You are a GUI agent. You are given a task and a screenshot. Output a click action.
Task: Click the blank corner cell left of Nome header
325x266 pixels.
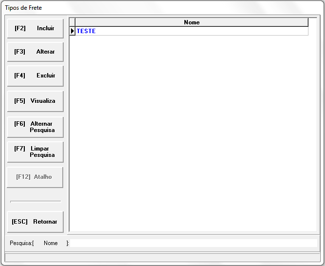72,22
